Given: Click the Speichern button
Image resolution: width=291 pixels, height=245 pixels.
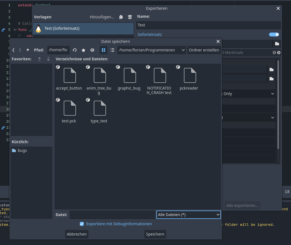Looking at the screenshot, I should tap(155, 234).
